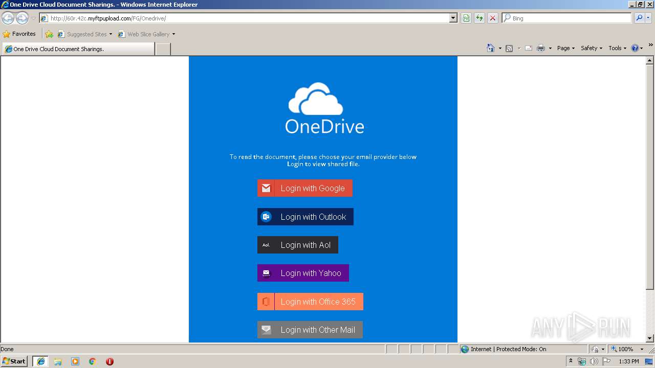655x368 pixels.
Task: Click the Bing search magnifier button
Action: click(639, 18)
